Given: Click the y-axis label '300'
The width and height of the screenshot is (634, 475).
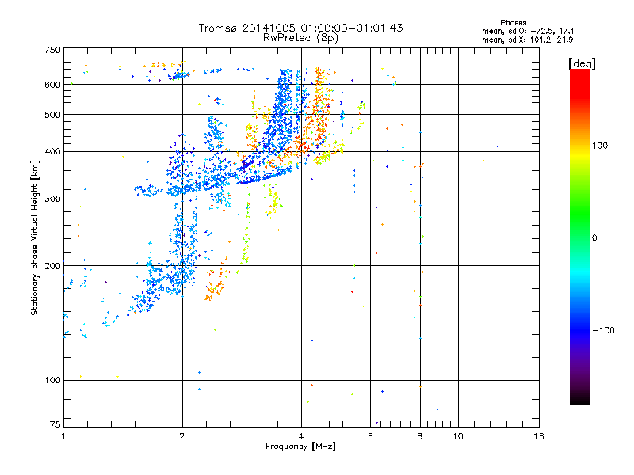Looking at the screenshot, I should pyautogui.click(x=52, y=199).
